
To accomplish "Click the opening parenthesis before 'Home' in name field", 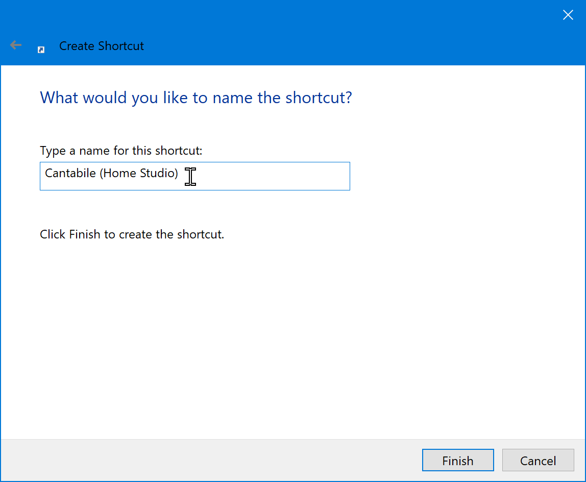I will click(102, 174).
